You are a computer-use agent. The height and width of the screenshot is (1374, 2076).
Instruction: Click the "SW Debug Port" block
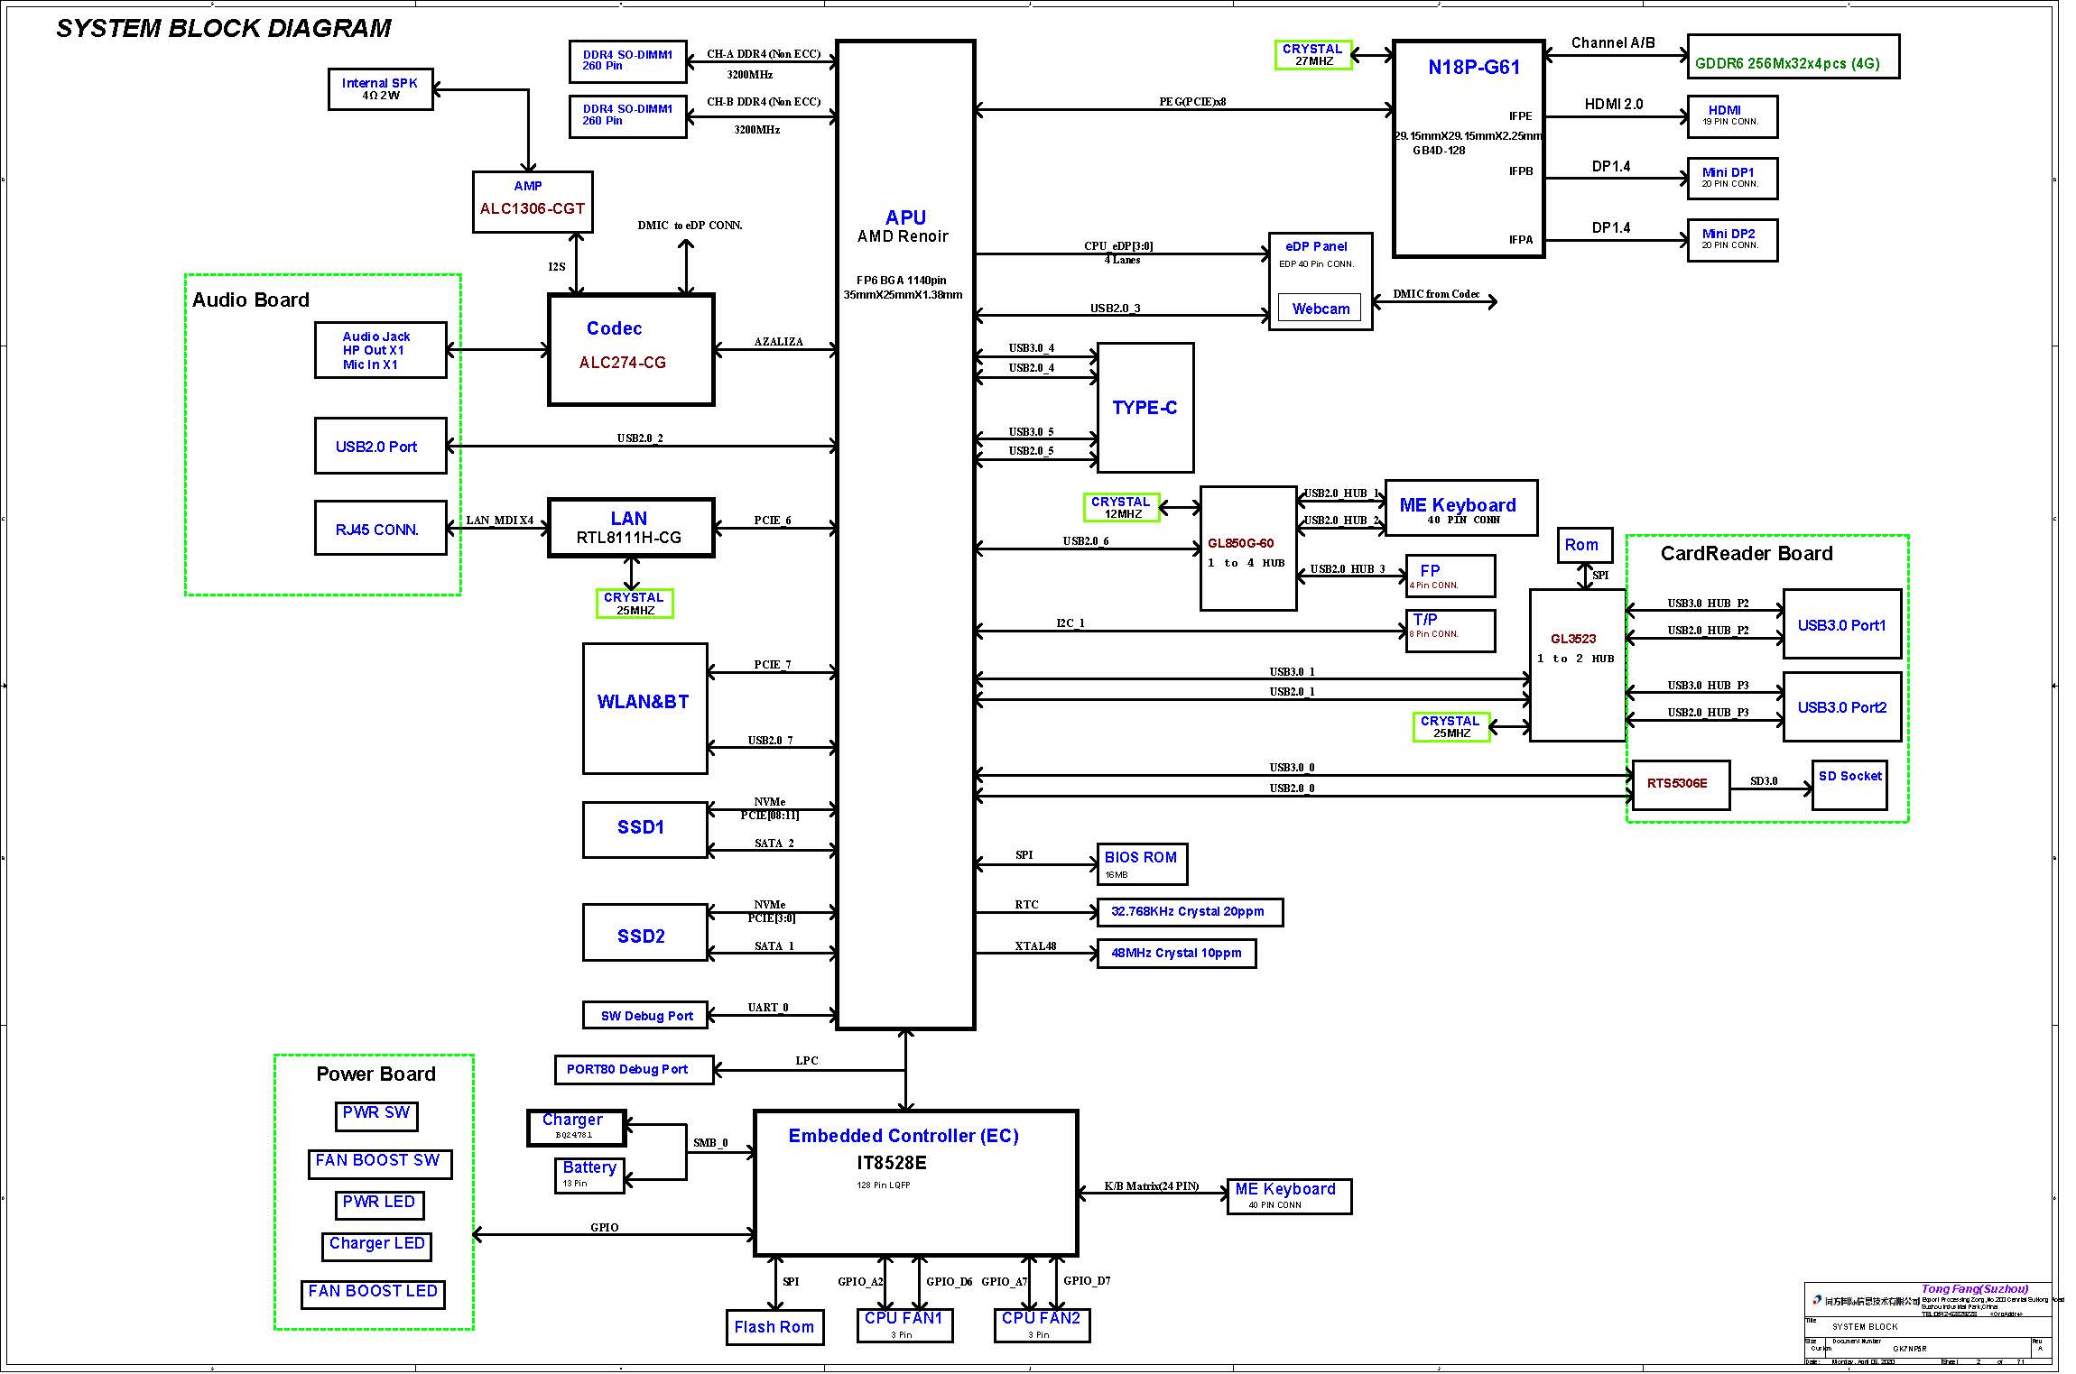(x=644, y=1016)
